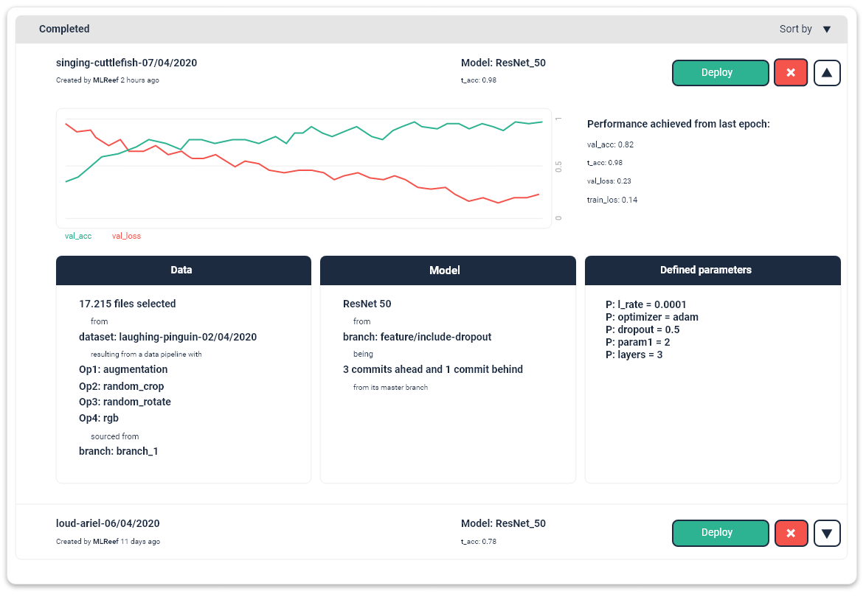The height and width of the screenshot is (597, 866).
Task: Toggle the val_loss chart legend
Action: pyautogui.click(x=125, y=236)
